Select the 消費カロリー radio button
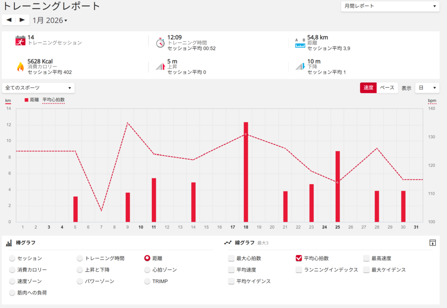447x308 pixels. [12, 270]
